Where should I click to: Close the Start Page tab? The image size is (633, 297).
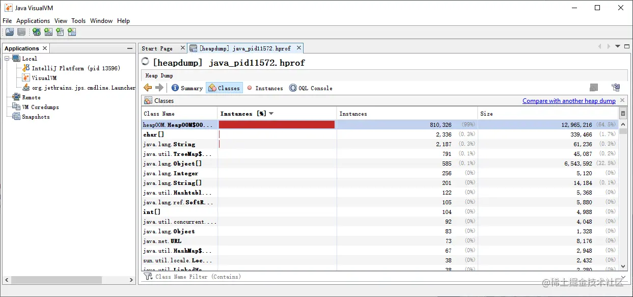[183, 48]
